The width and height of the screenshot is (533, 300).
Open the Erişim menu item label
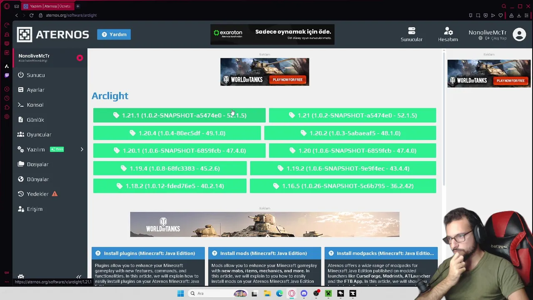click(x=35, y=209)
